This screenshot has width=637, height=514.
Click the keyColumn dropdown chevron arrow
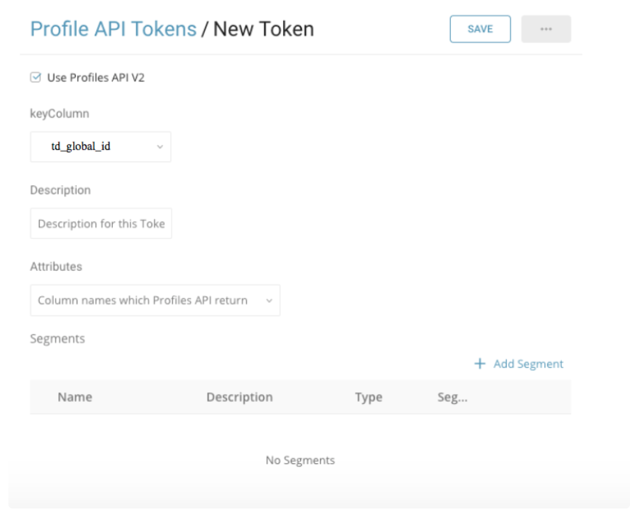tap(159, 147)
